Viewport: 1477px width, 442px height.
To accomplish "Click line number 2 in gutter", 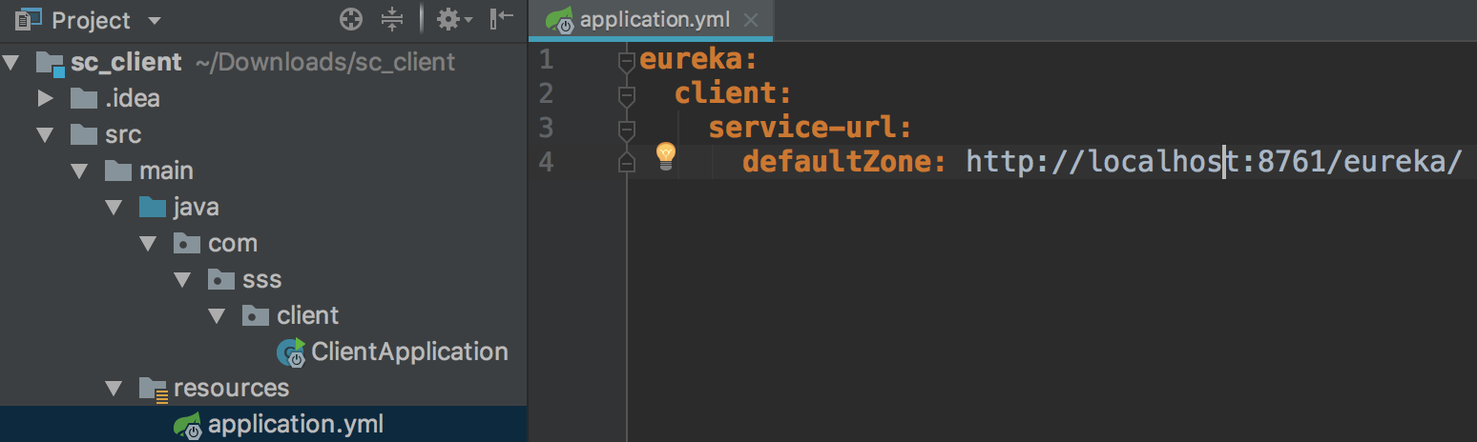I will tap(546, 93).
